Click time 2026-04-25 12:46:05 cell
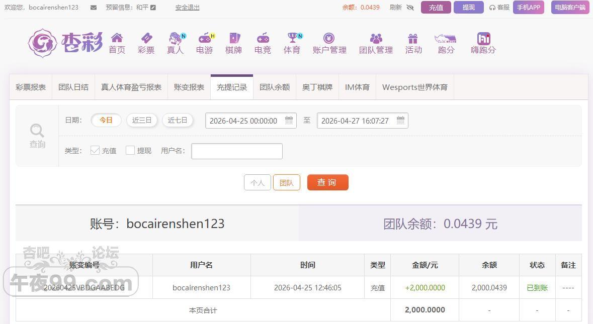The image size is (593, 324). [307, 288]
